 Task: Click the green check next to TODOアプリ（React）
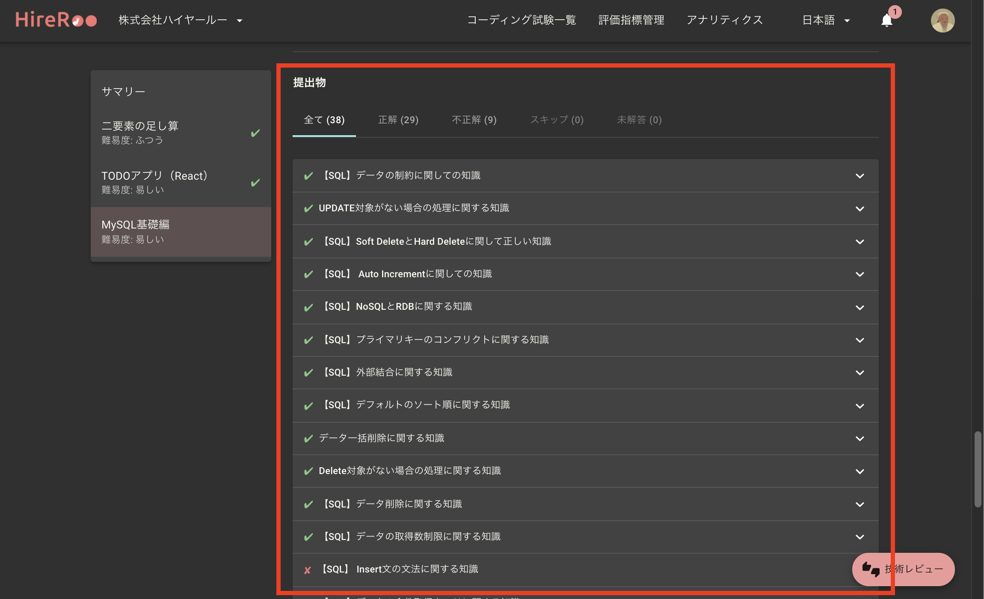coord(255,183)
